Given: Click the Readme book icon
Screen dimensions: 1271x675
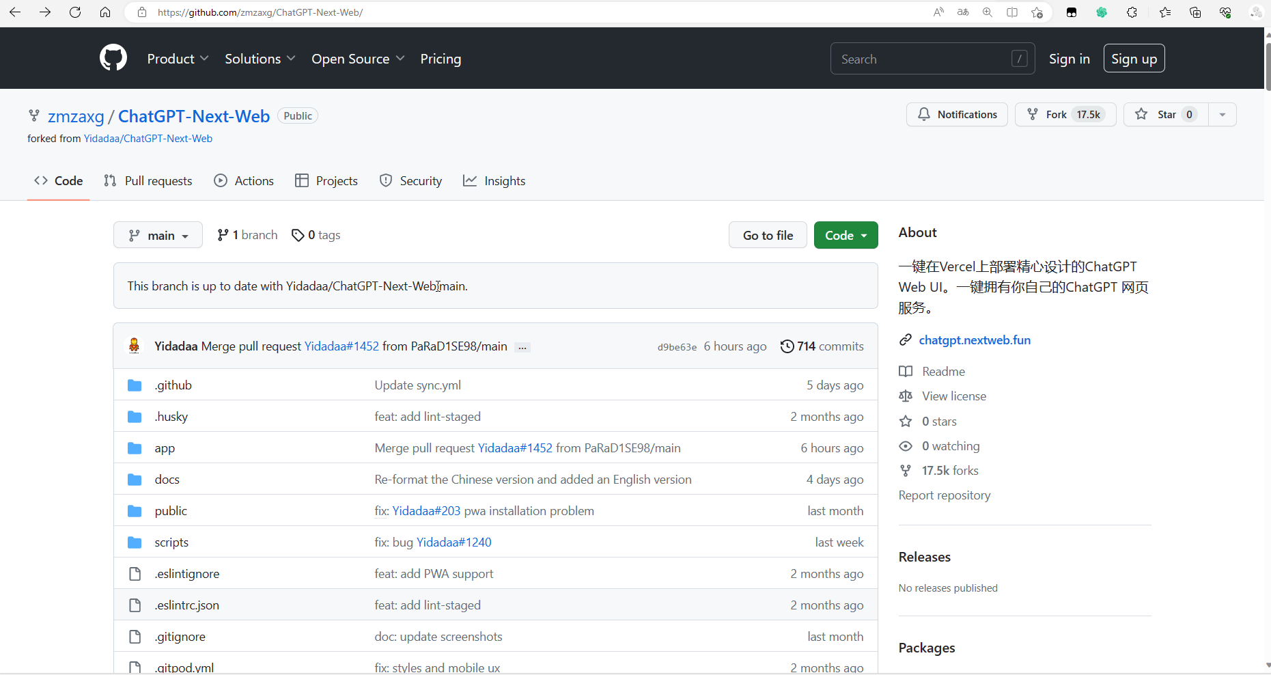Looking at the screenshot, I should [x=906, y=372].
